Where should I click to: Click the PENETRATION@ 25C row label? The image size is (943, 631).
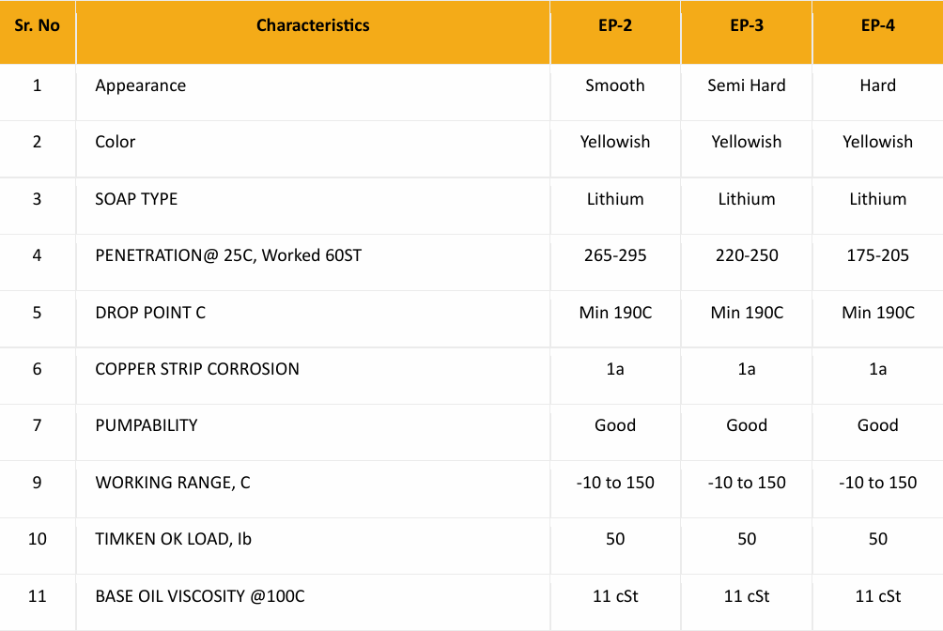pos(228,255)
